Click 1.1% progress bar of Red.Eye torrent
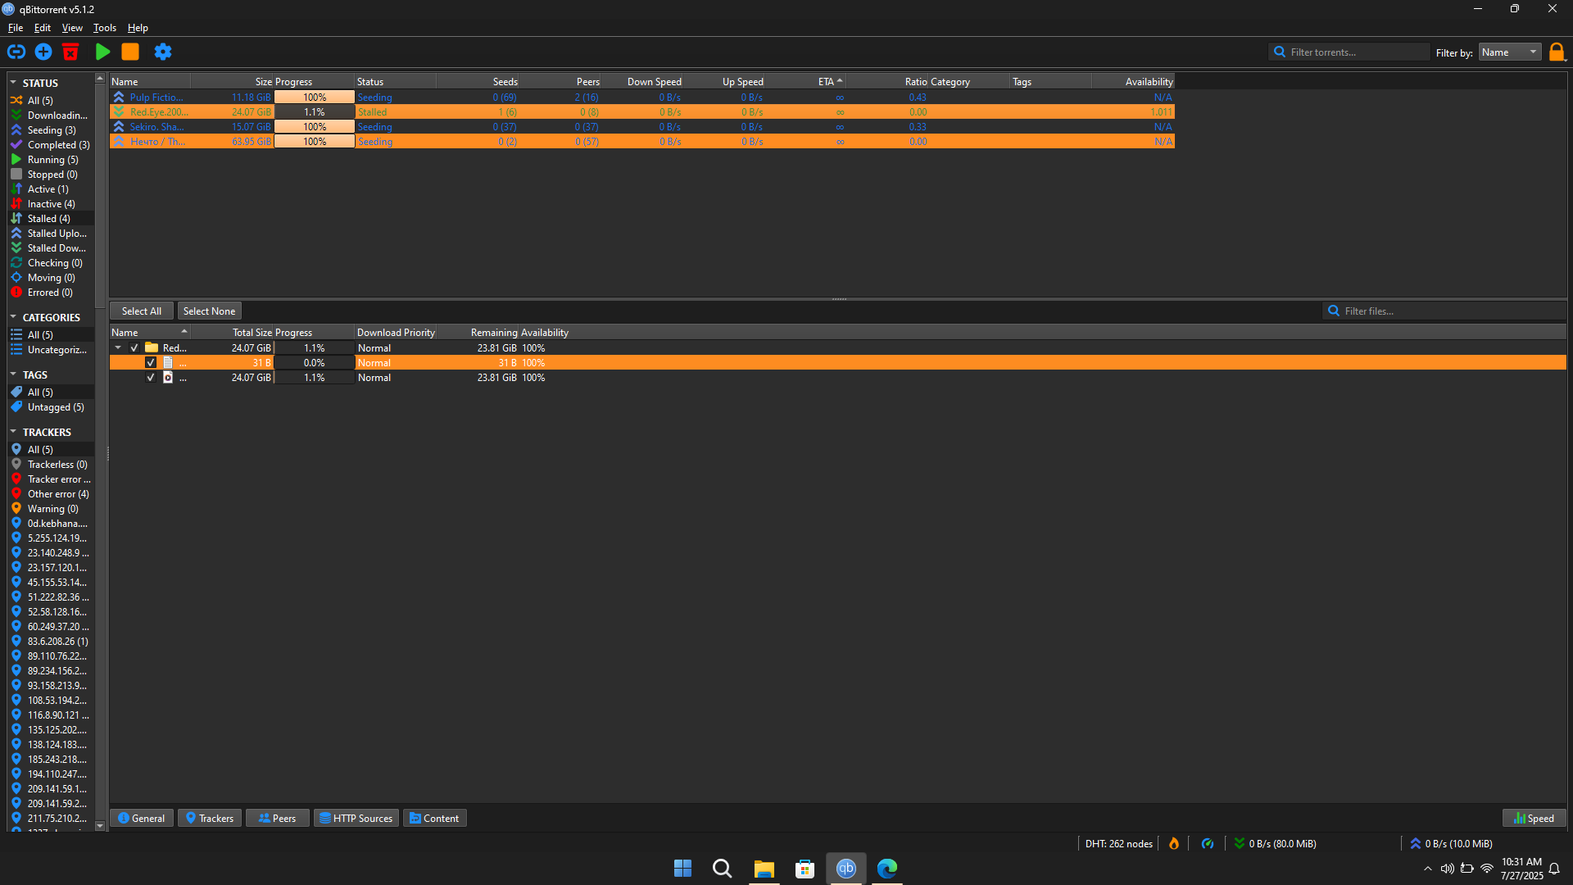The image size is (1573, 885). point(314,112)
